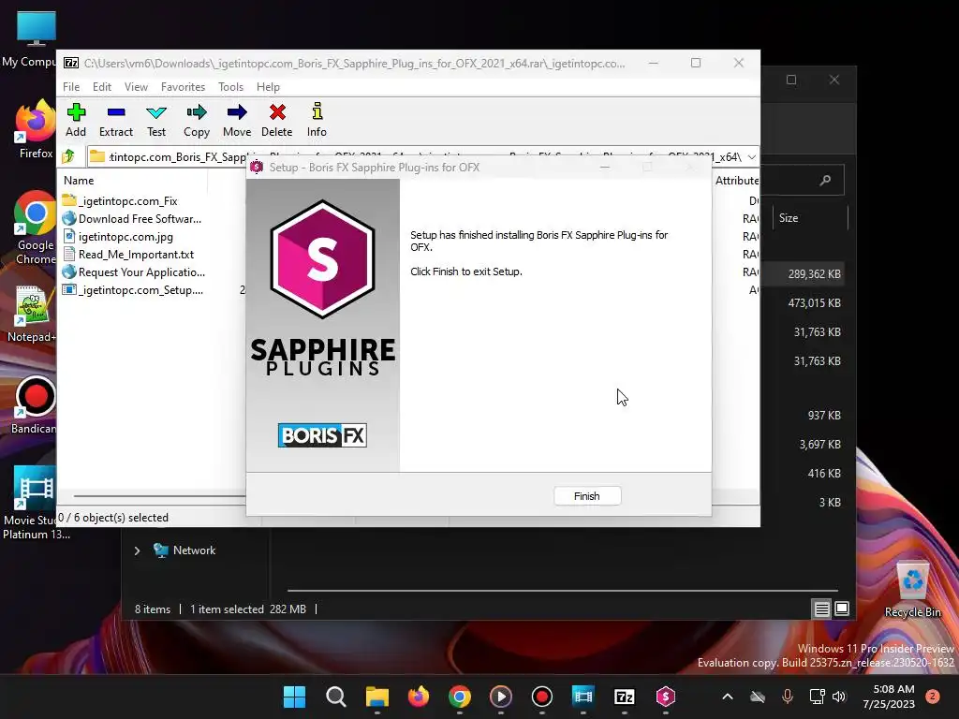Image resolution: width=959 pixels, height=719 pixels.
Task: Click the 7-Zip taskbar icon
Action: 625,697
